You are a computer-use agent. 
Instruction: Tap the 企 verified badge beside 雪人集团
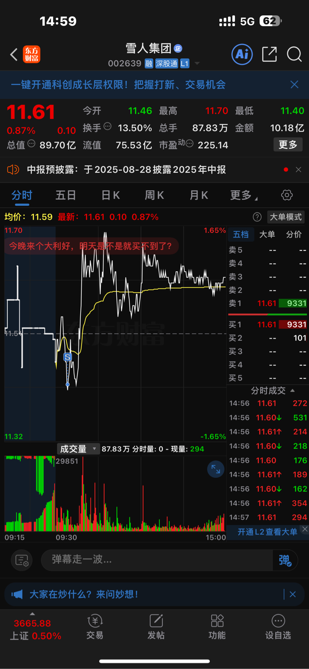pyautogui.click(x=178, y=49)
